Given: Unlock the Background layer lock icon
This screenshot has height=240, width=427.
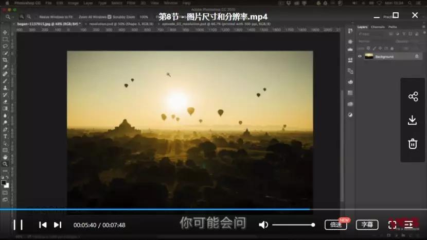Looking at the screenshot, I should tap(417, 56).
